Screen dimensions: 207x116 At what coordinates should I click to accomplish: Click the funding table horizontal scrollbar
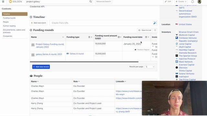point(84,62)
